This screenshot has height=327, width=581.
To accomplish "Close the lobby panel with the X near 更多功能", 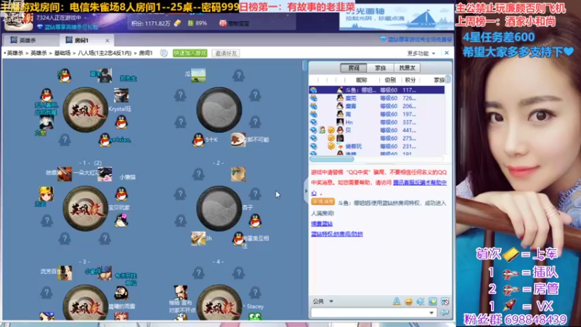I will pyautogui.click(x=447, y=53).
